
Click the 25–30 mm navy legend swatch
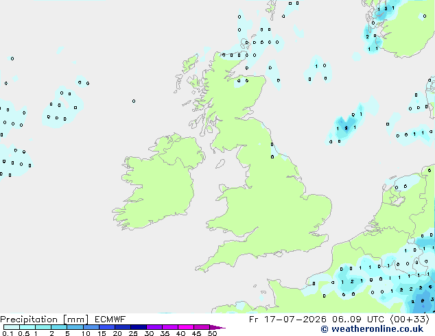138,327
